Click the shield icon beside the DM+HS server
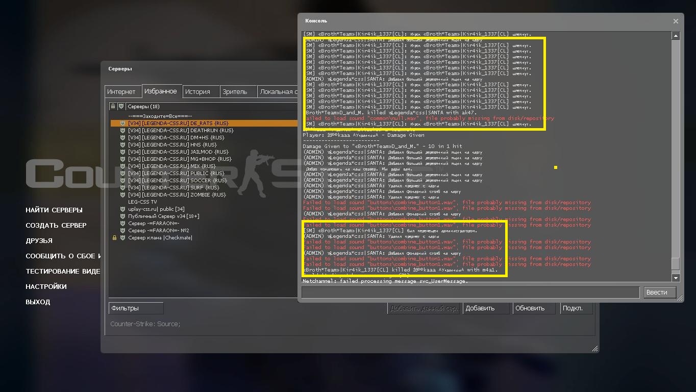Viewport: 696px width, 392px height. pyautogui.click(x=122, y=137)
